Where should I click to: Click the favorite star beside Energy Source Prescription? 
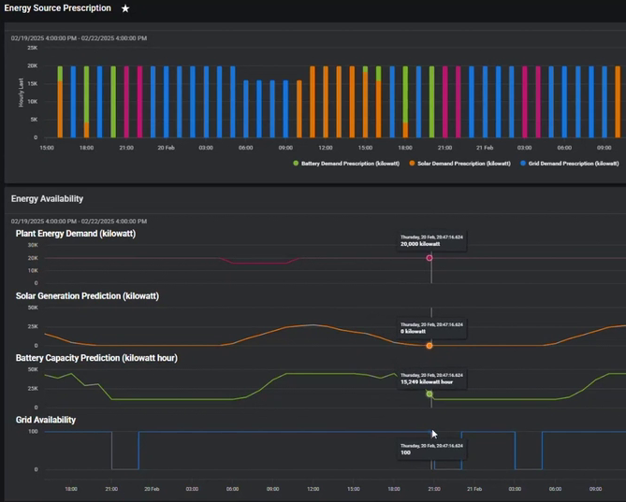[x=125, y=8]
